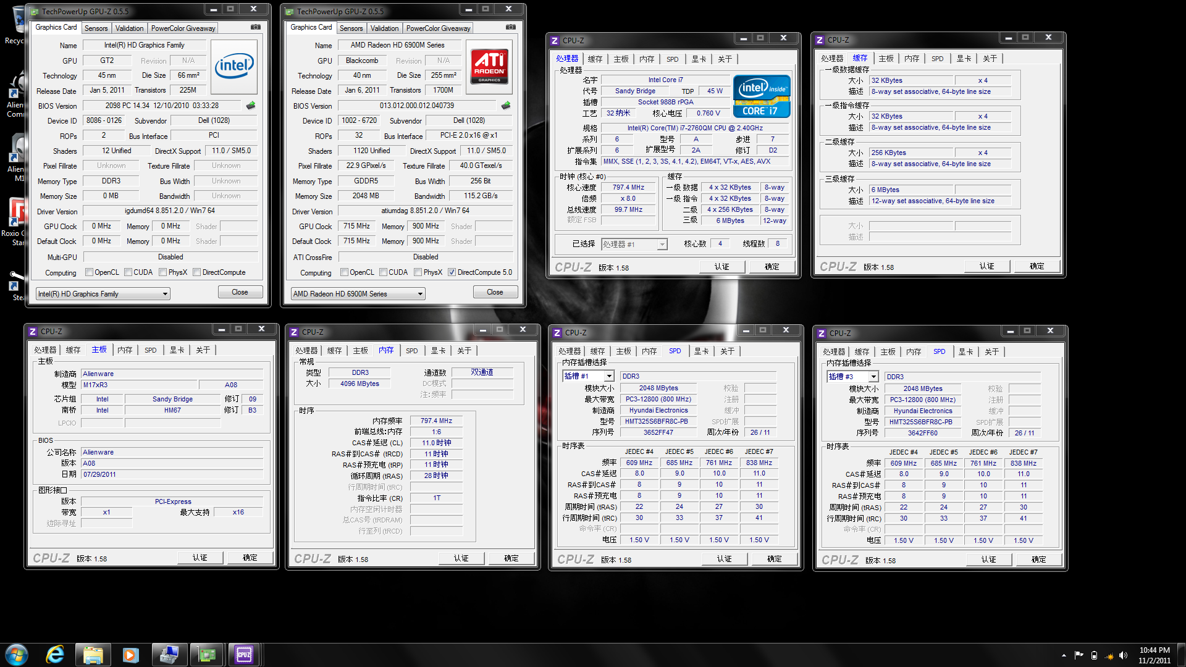
Task: Open PowerColor Giveaway tab in Intel GPU-Z
Action: pyautogui.click(x=183, y=28)
